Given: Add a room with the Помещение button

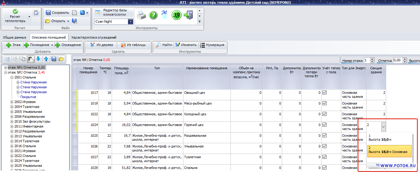Looking at the screenshot, I should [37, 45].
